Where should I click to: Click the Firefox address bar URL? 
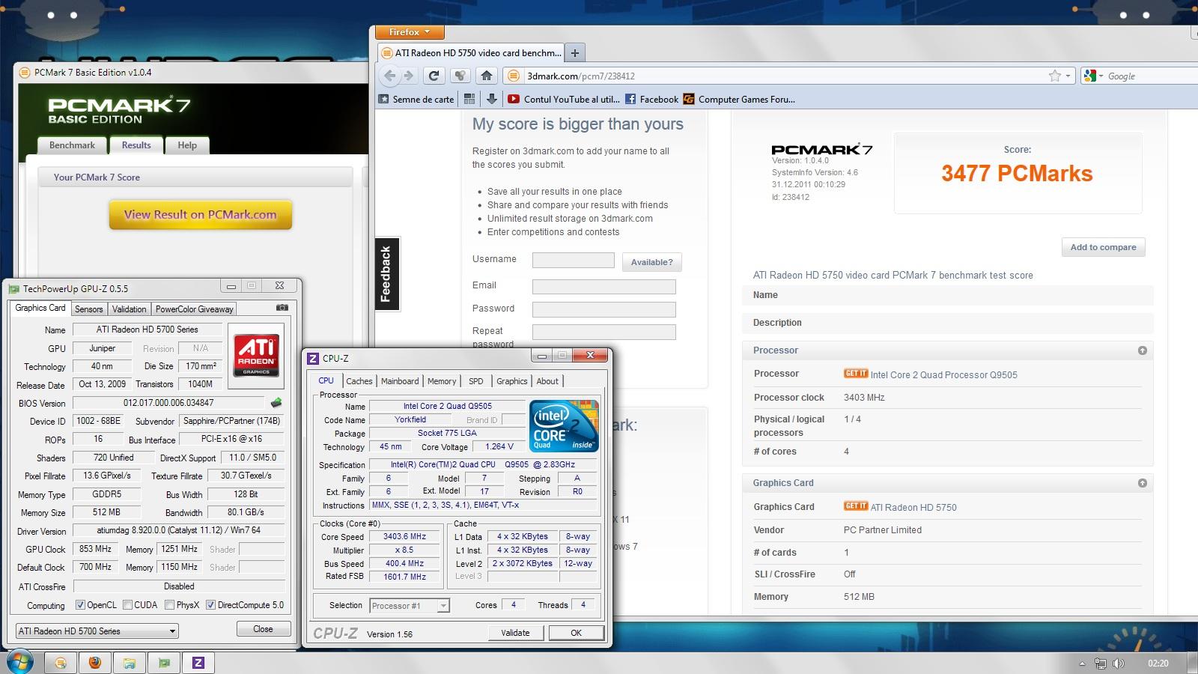[581, 76]
